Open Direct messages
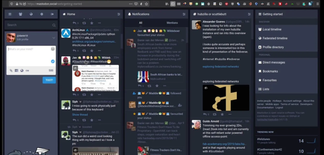The image size is (324, 155). 286,62
